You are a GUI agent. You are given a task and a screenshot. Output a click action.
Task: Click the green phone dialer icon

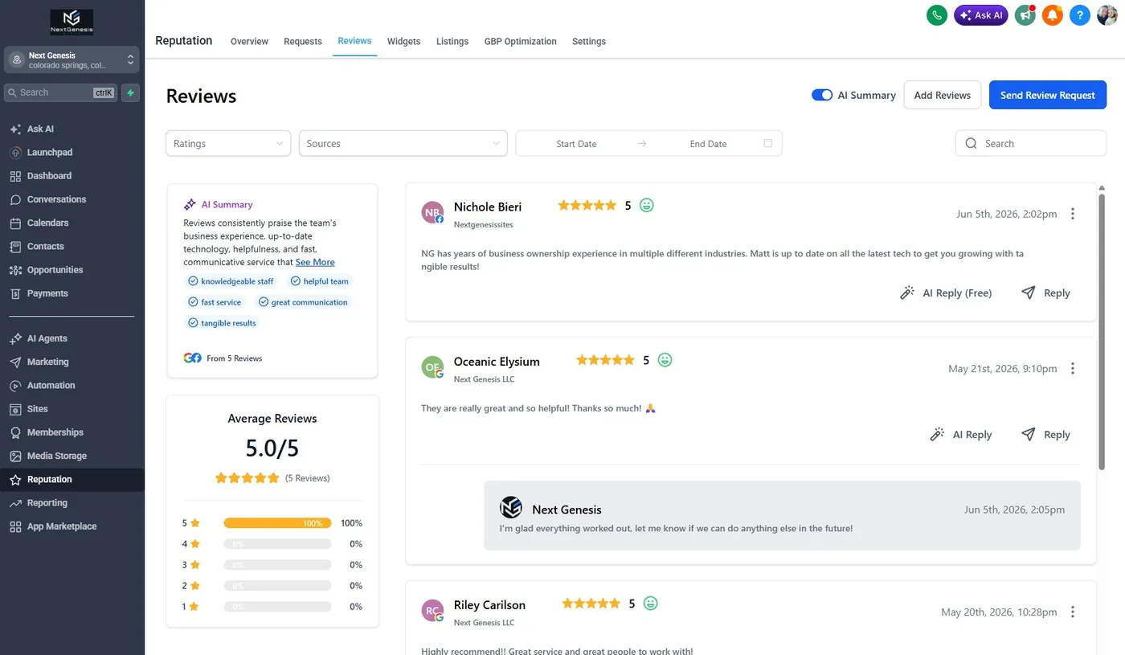[x=937, y=15]
